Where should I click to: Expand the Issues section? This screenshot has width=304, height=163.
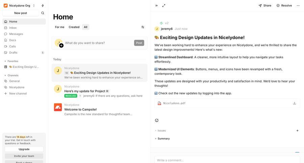click(x=160, y=130)
